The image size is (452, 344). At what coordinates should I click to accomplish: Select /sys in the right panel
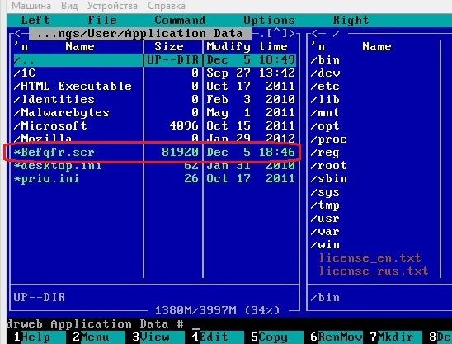pos(325,192)
